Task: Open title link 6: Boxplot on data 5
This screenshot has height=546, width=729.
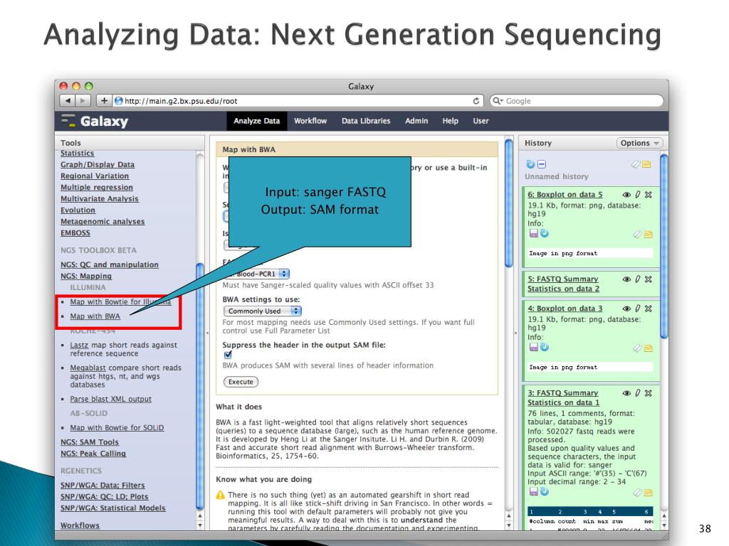Action: tap(565, 195)
